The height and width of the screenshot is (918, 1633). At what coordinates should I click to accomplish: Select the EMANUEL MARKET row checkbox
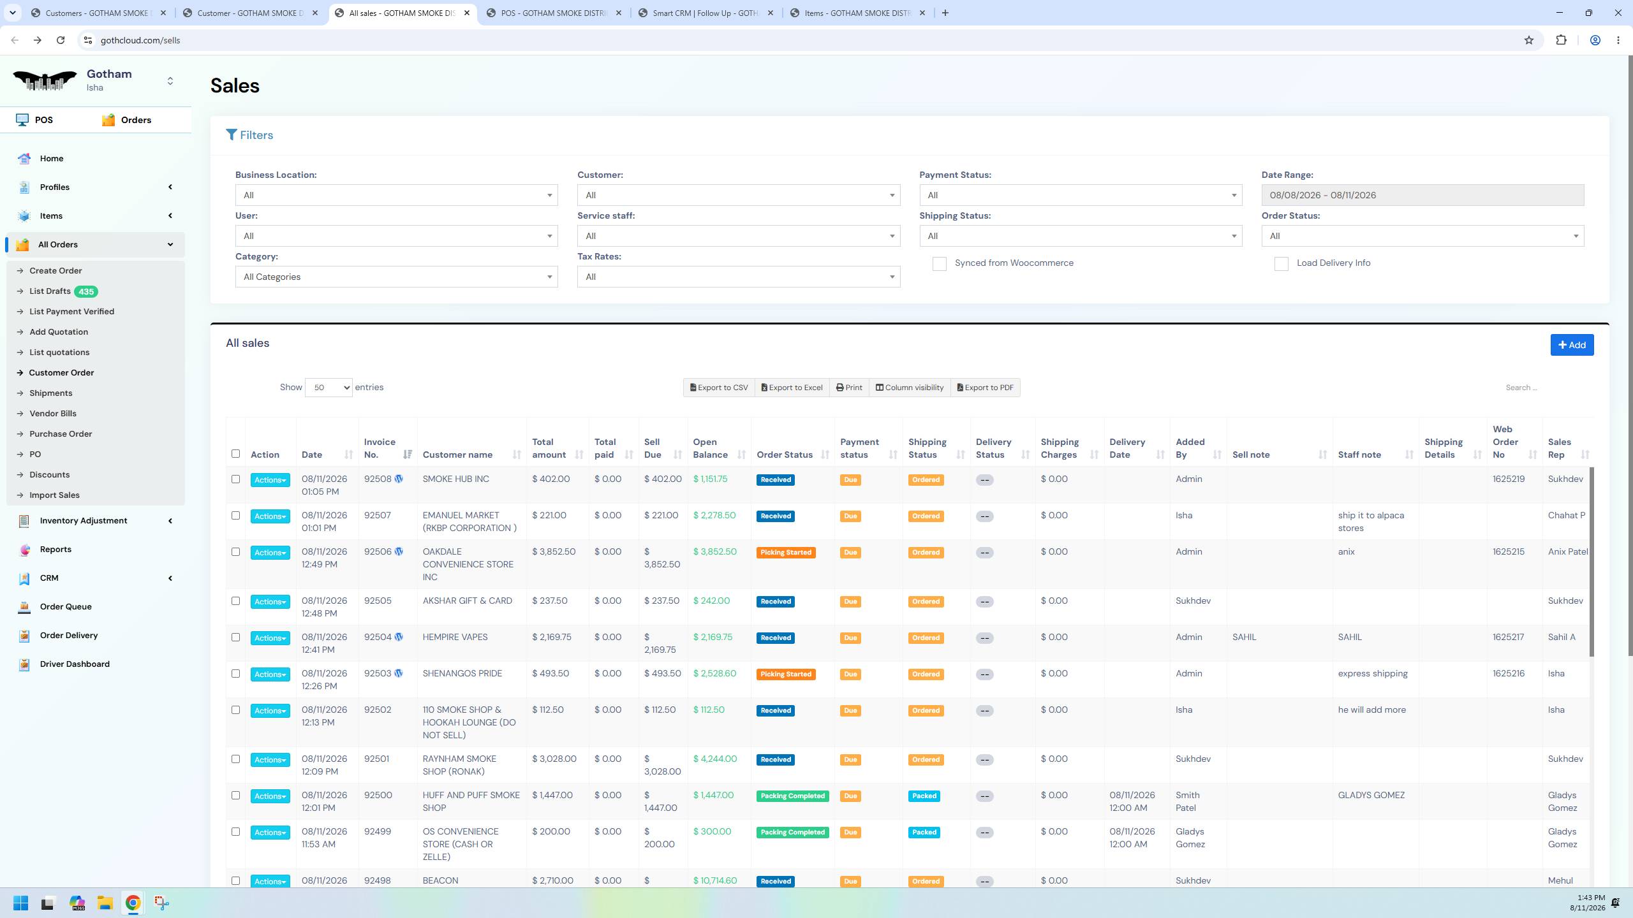tap(235, 516)
